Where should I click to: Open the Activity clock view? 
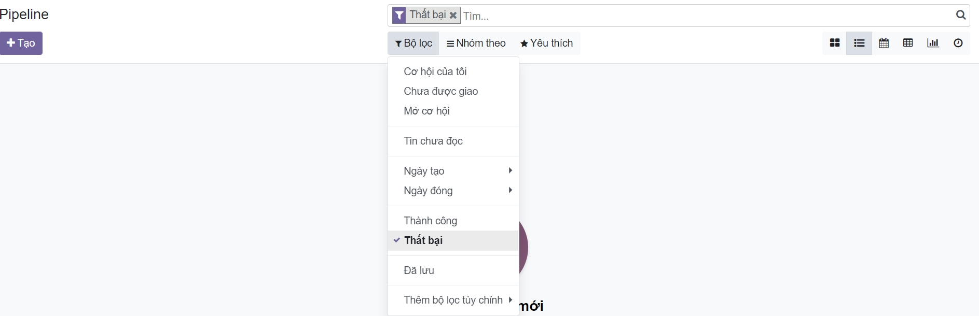[x=958, y=43]
